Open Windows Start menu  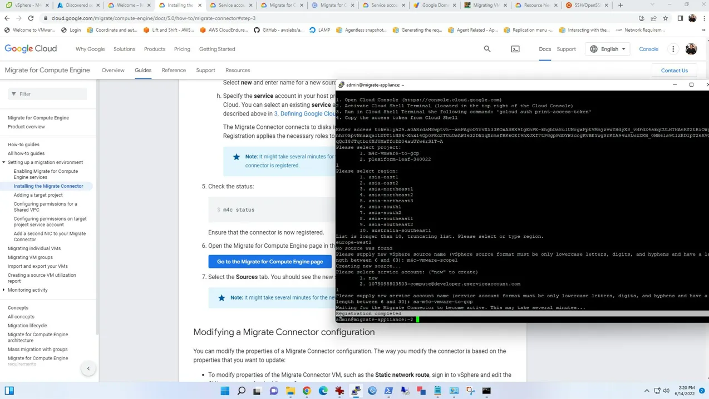pyautogui.click(x=225, y=391)
